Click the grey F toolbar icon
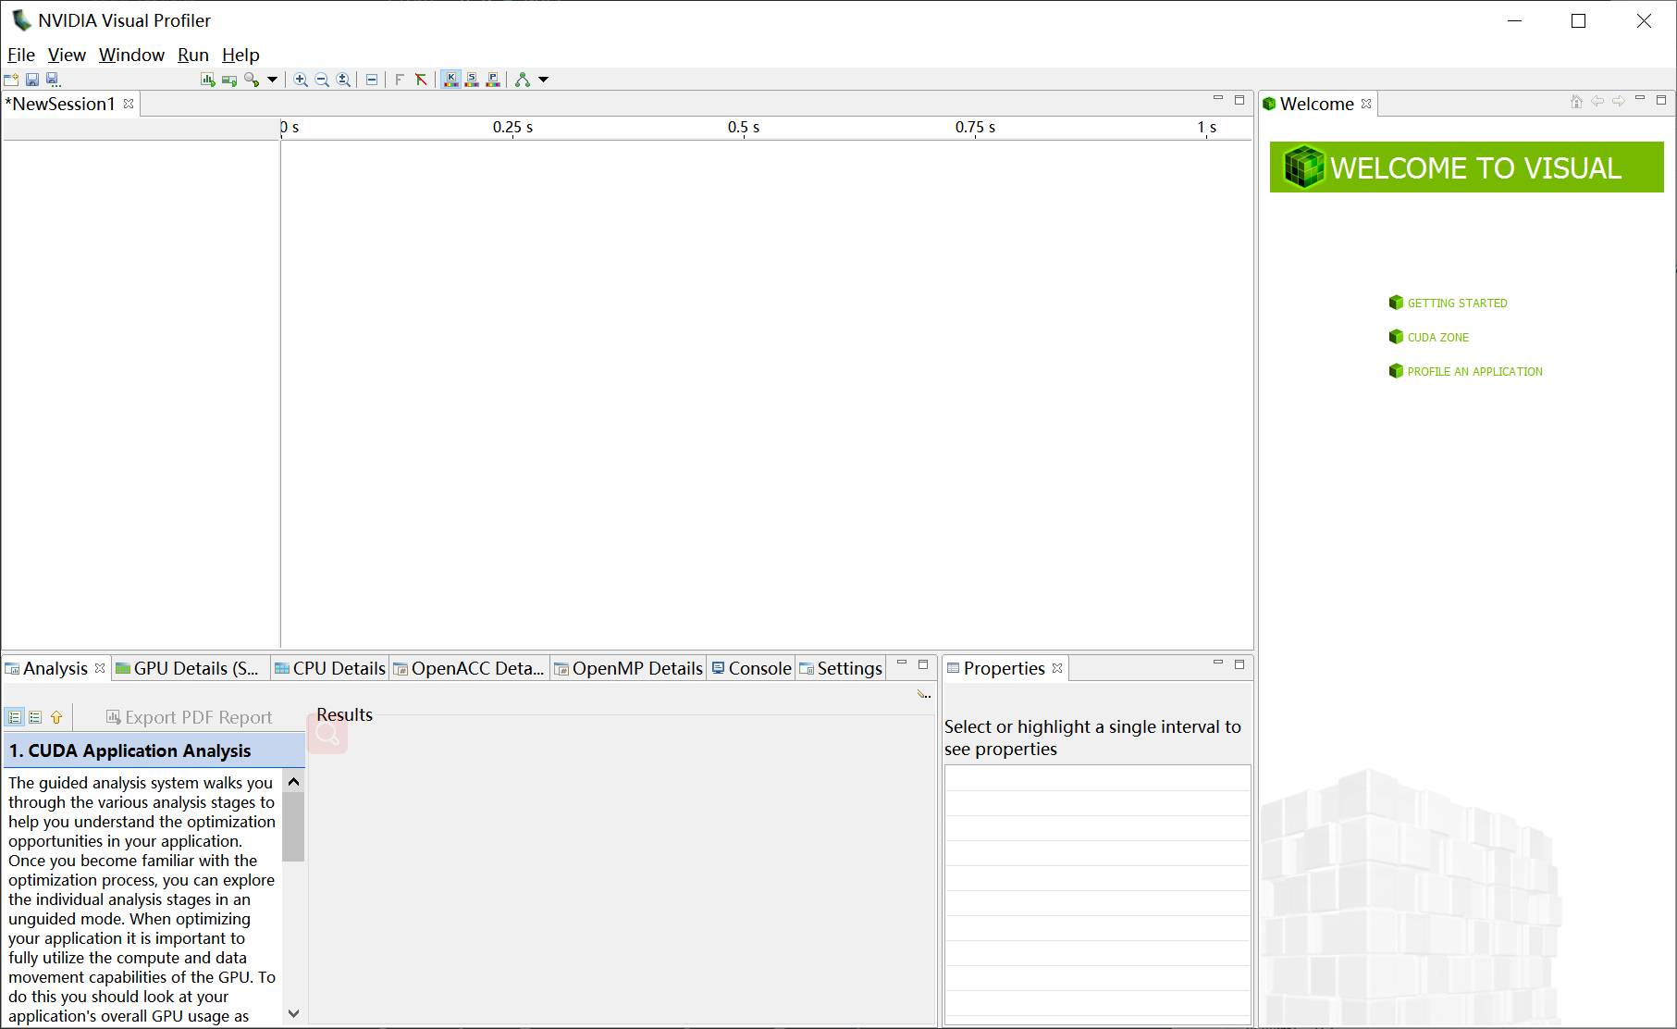1677x1029 pixels. click(400, 80)
